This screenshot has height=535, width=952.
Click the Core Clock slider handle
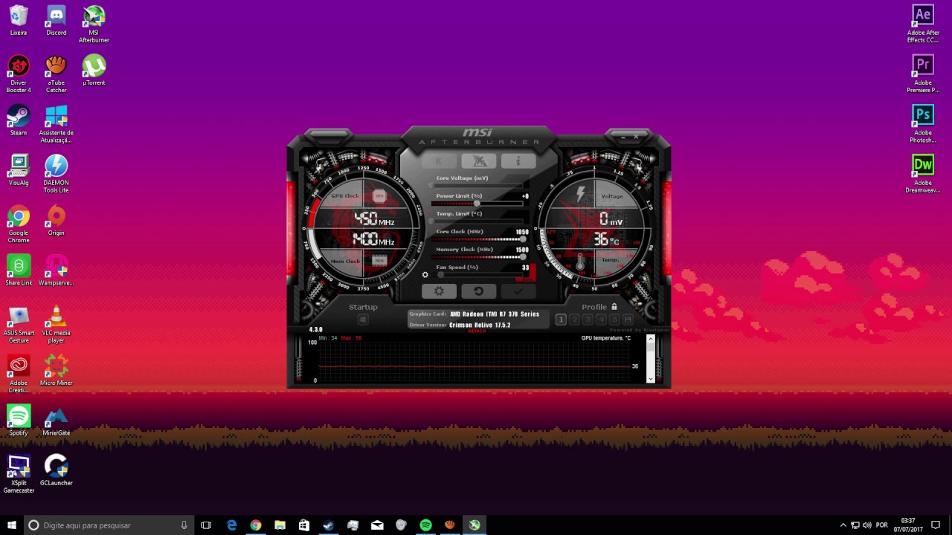(524, 239)
